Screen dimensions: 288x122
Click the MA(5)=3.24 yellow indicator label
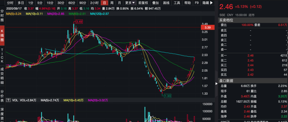point(14,13)
